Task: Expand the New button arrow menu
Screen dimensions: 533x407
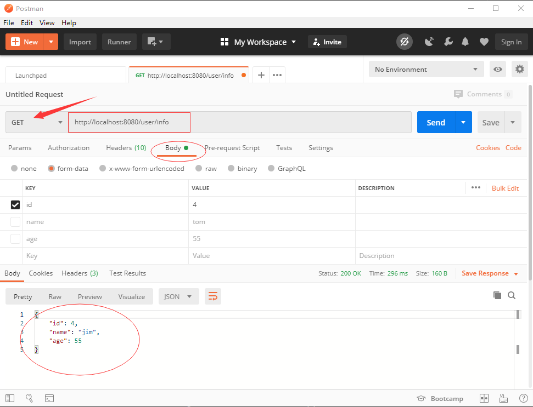Action: [x=51, y=42]
